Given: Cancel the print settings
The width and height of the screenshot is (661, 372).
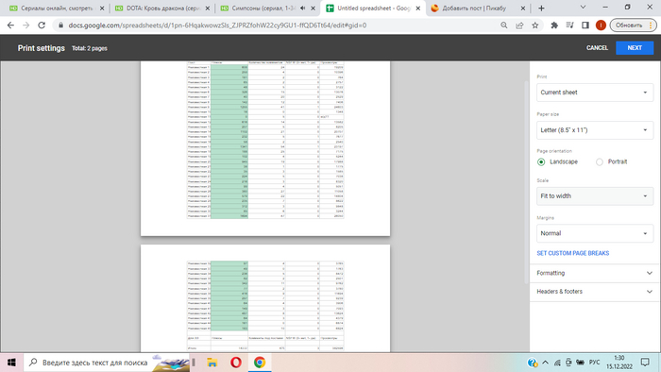Looking at the screenshot, I should pos(597,48).
